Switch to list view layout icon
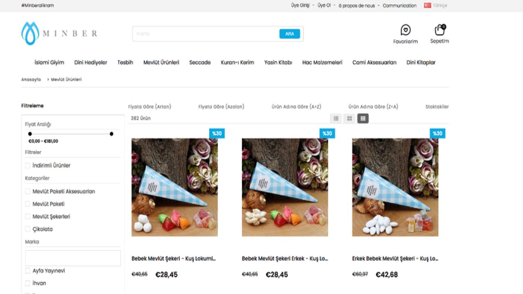This screenshot has height=294, width=523. (336, 118)
